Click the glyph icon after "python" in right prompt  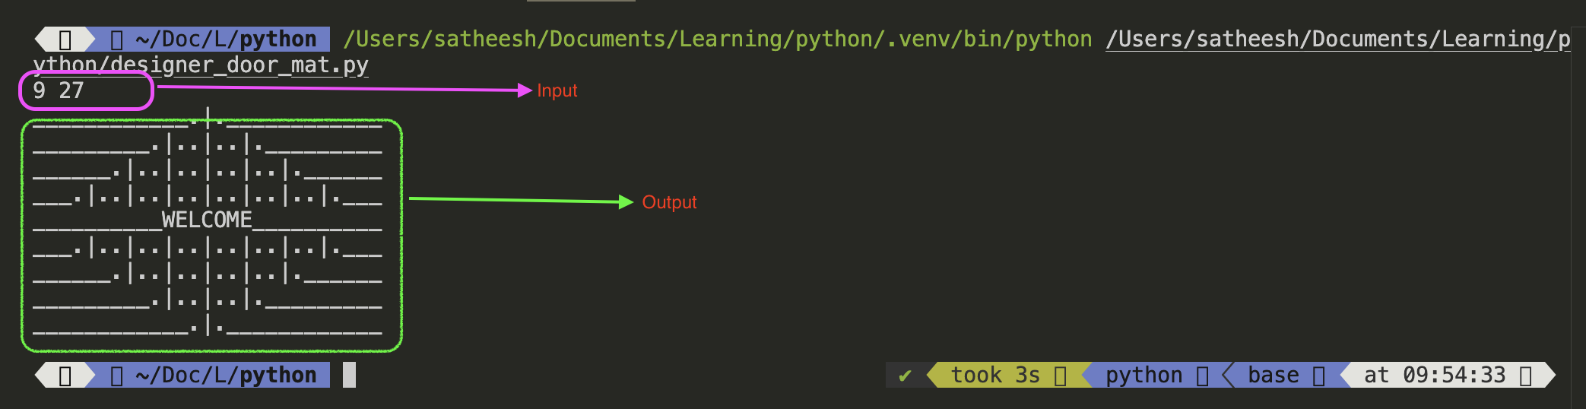1202,376
